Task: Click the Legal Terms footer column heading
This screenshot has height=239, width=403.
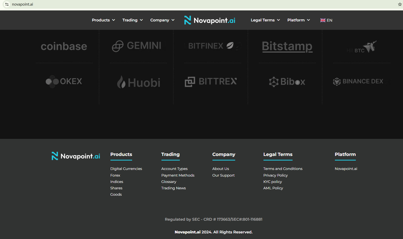Action: [x=278, y=154]
